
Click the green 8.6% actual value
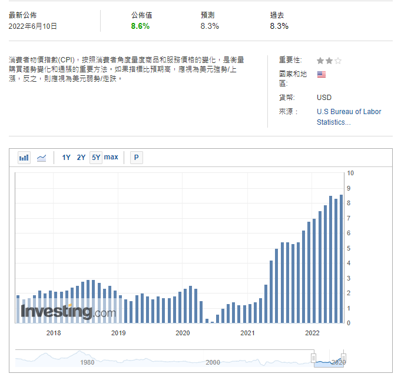tap(140, 26)
